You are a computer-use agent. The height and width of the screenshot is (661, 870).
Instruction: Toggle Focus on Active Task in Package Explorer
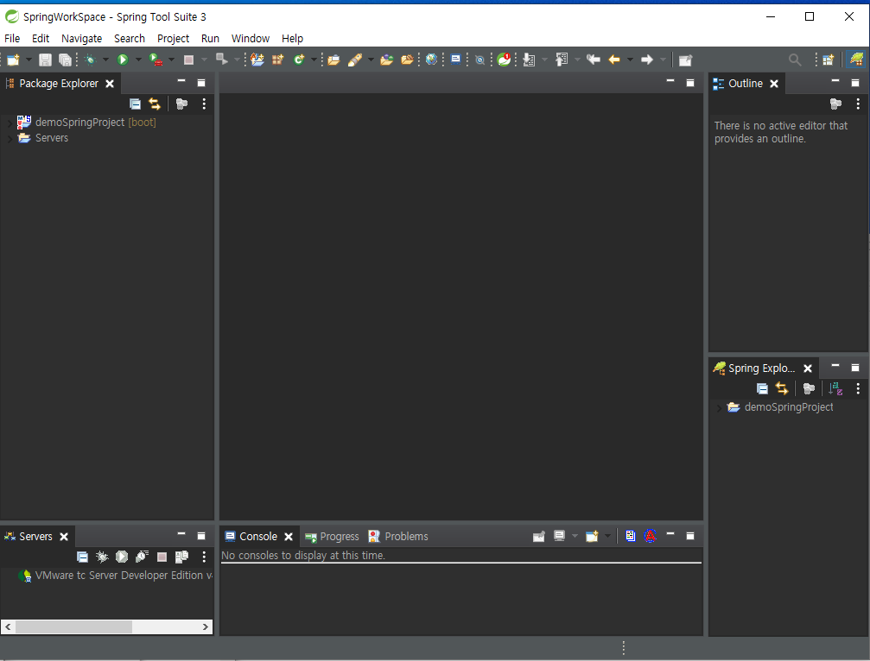click(x=181, y=104)
